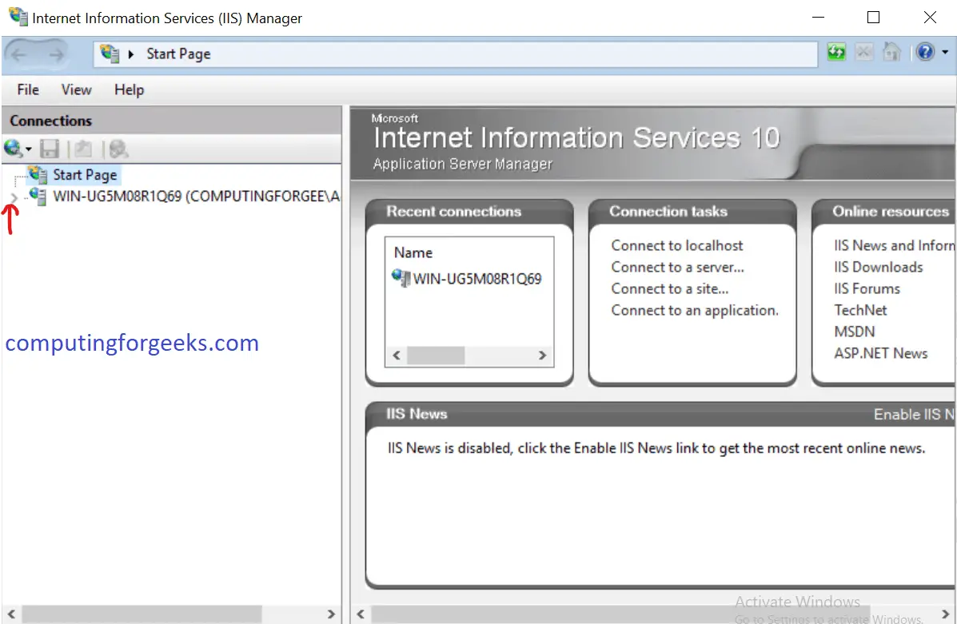
Task: Click the Enable IIS News link
Action: click(x=914, y=414)
